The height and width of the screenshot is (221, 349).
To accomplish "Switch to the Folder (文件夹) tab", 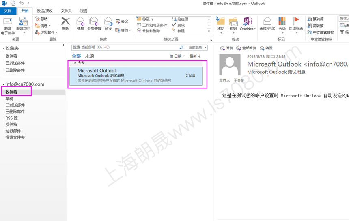I will pyautogui.click(x=66, y=11).
